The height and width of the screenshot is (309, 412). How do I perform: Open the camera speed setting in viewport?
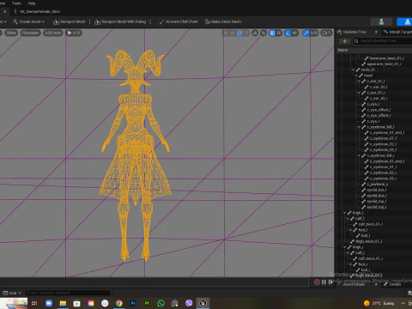click(326, 33)
